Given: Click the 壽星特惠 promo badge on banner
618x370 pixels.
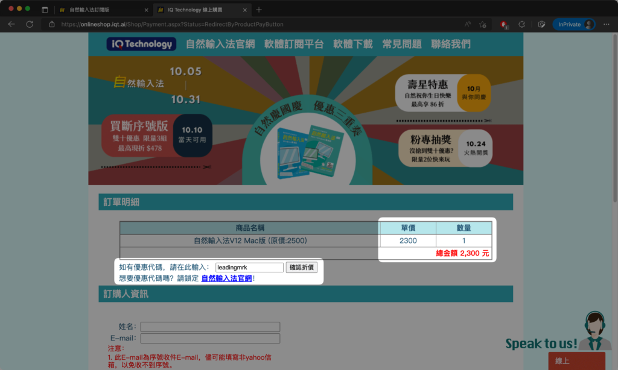Looking at the screenshot, I should point(443,93).
